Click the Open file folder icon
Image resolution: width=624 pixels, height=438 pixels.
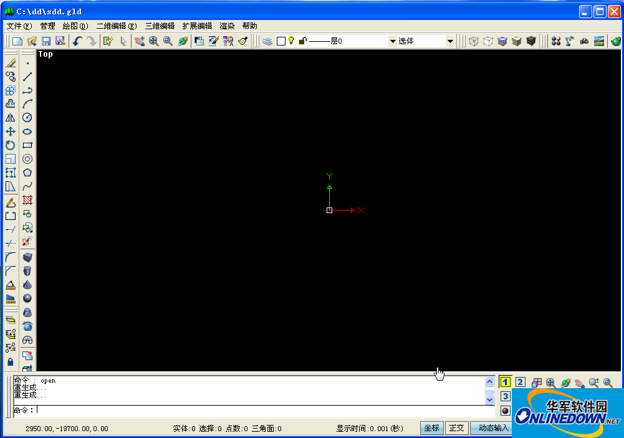32,41
